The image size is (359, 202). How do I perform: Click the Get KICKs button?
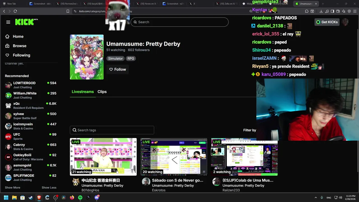pyautogui.click(x=327, y=22)
